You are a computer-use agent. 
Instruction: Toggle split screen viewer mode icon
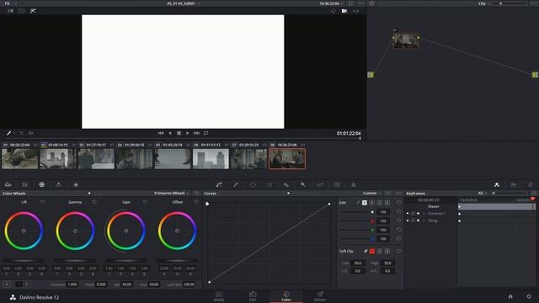coord(22,11)
